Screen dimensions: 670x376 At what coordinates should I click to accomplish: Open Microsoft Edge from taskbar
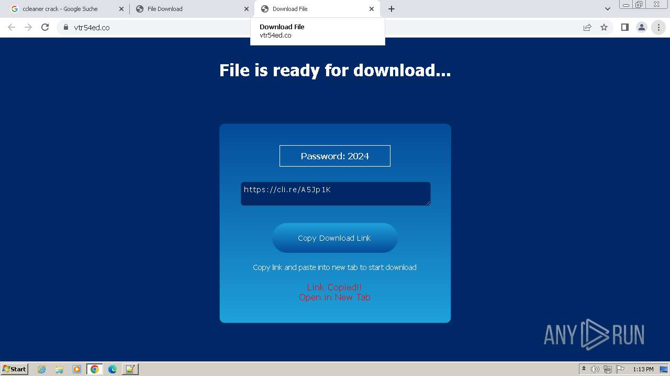112,369
